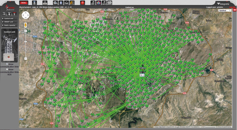This screenshot has height=130, width=237.
Task: Expand the Radio repeater section
Action: coord(9,25)
